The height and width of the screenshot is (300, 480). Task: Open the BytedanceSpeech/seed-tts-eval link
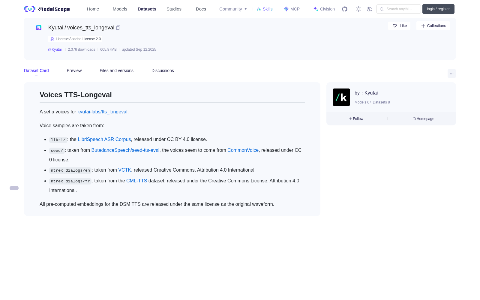pyautogui.click(x=125, y=150)
